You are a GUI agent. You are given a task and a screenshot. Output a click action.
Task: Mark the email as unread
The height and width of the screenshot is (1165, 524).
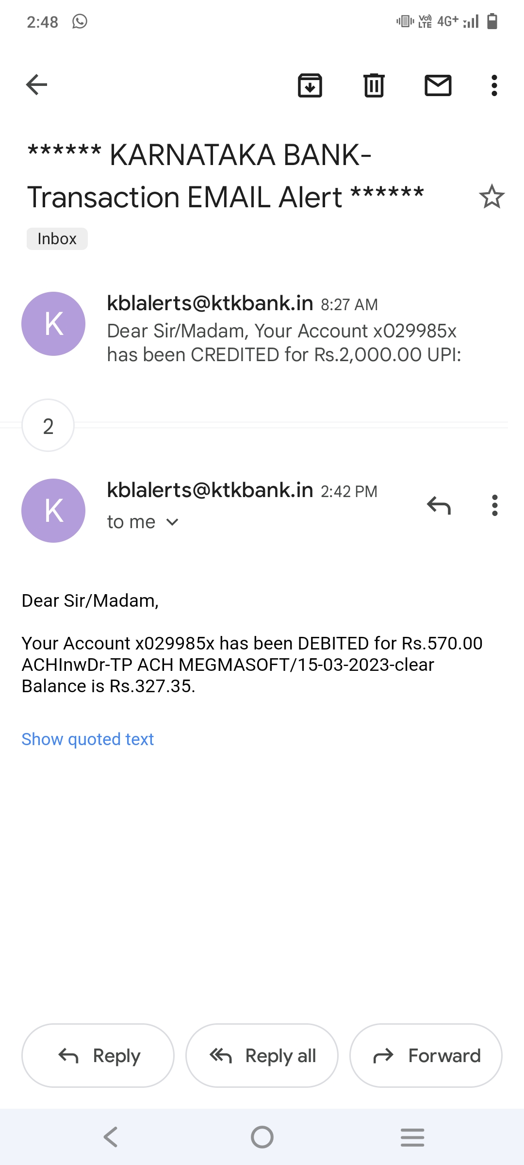pyautogui.click(x=438, y=85)
